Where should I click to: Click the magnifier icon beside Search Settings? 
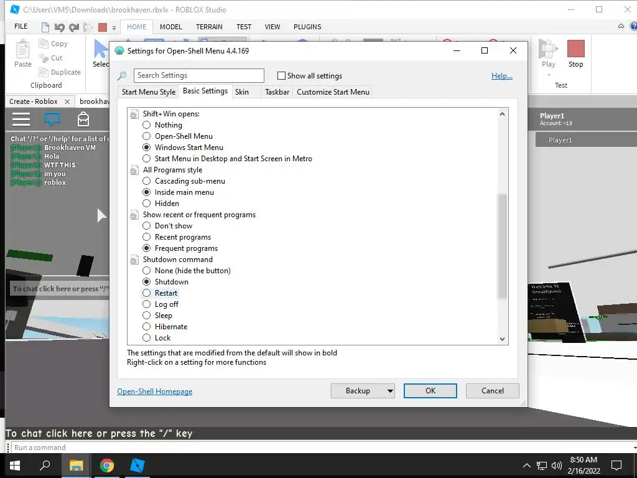[x=122, y=75]
